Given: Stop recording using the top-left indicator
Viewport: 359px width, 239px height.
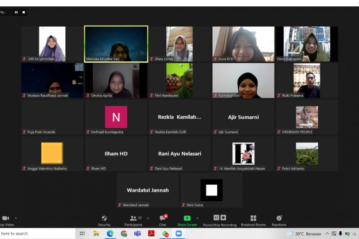Looking at the screenshot, I should 24,12.
